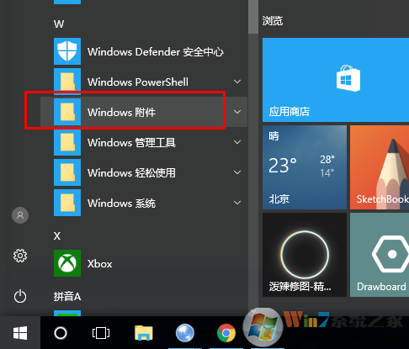Open Cortana circle on taskbar

(61, 333)
